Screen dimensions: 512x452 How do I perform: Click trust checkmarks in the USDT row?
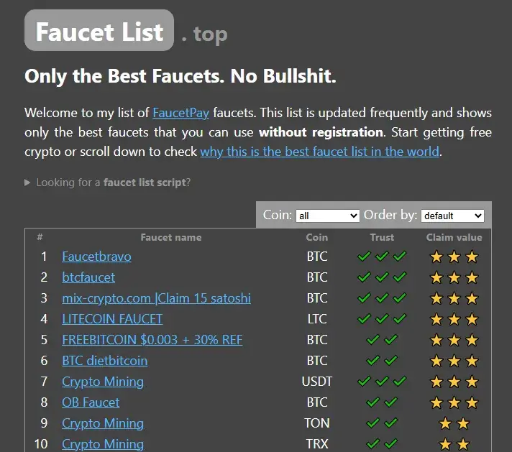(382, 381)
